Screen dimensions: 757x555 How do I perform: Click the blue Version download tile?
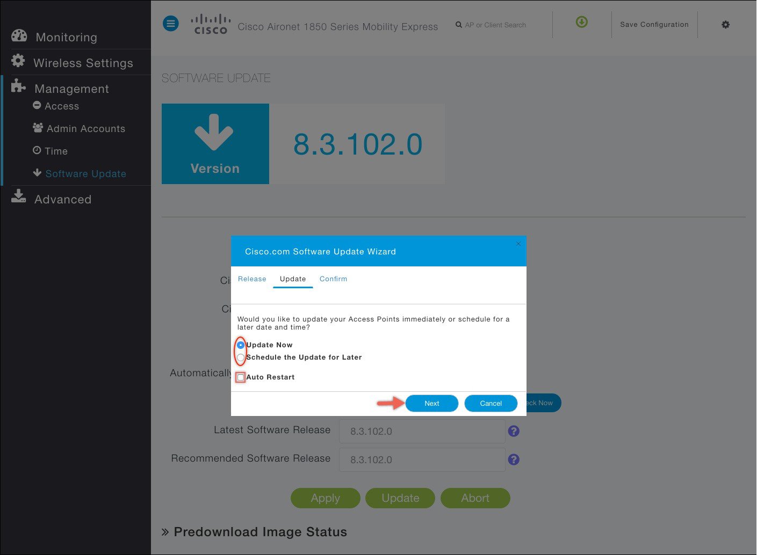[x=215, y=144]
